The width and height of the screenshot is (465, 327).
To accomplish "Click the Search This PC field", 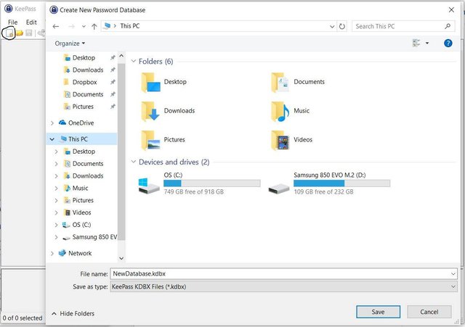I will pos(403,26).
